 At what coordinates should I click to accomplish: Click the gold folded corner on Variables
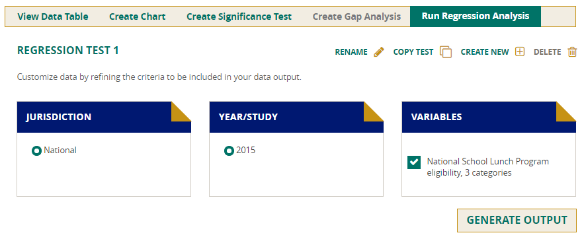pos(566,112)
